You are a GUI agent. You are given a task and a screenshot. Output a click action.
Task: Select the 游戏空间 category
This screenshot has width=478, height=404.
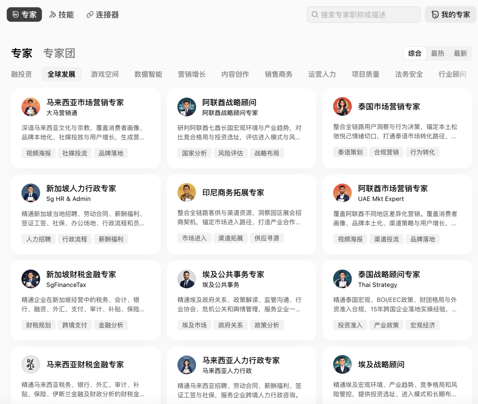[x=104, y=74]
